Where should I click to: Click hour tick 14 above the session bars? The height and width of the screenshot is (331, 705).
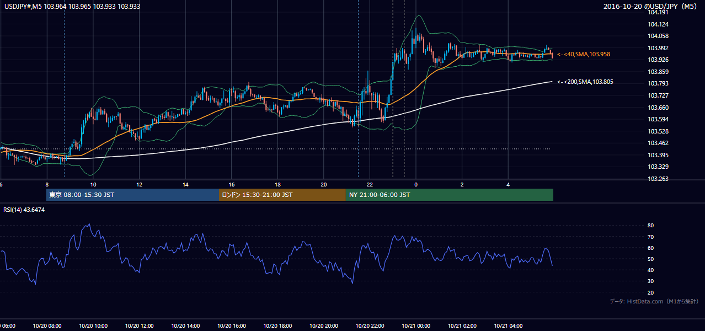tap(186, 185)
